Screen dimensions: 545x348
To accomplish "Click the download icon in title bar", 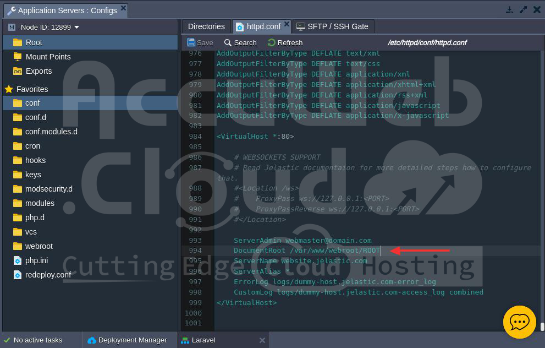I will tap(509, 10).
